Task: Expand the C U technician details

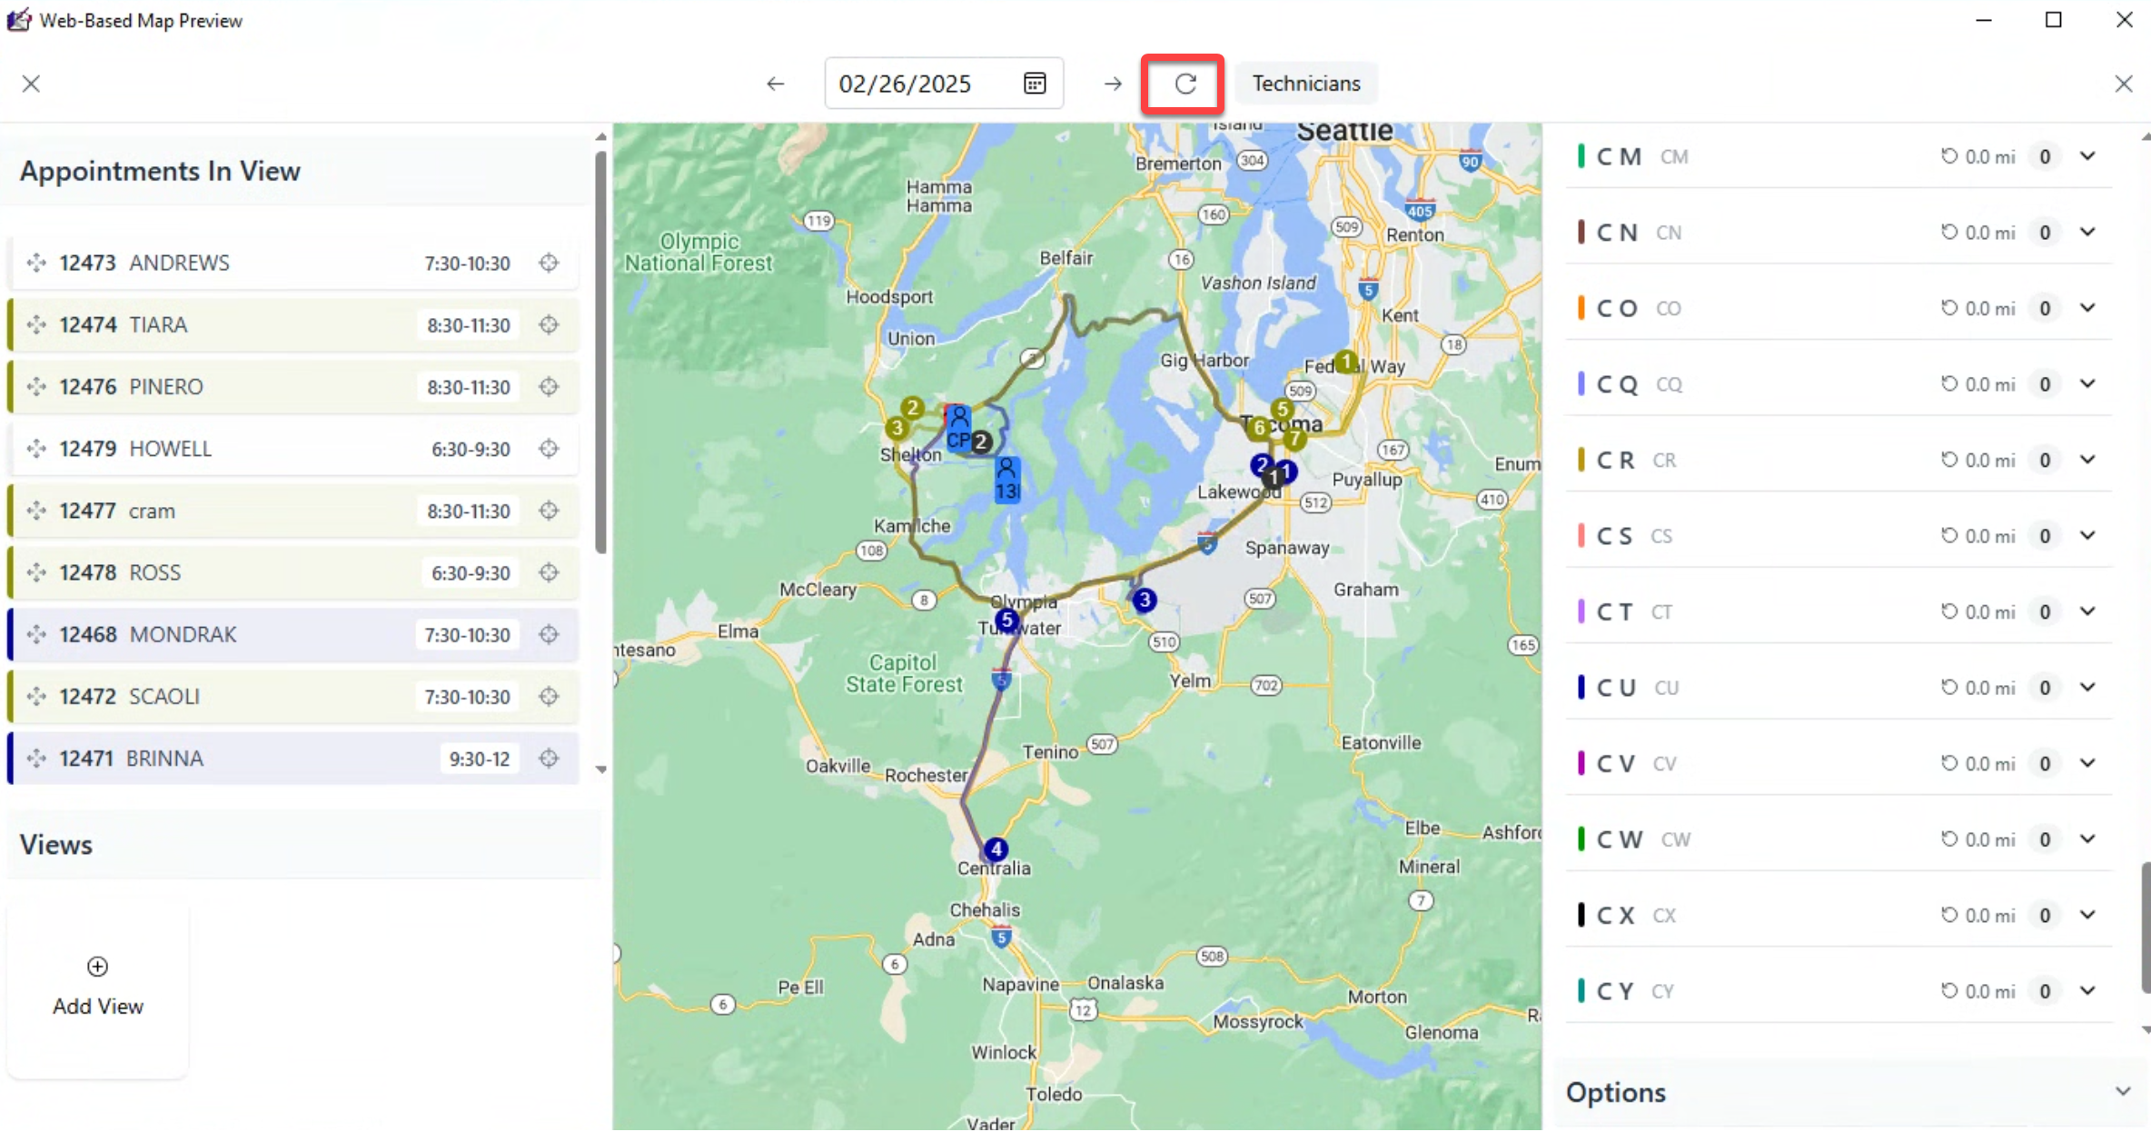Action: click(2087, 688)
